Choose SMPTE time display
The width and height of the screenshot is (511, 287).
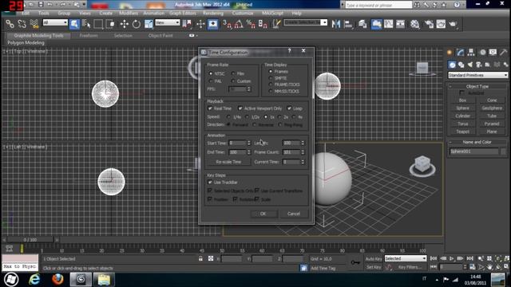tap(271, 78)
